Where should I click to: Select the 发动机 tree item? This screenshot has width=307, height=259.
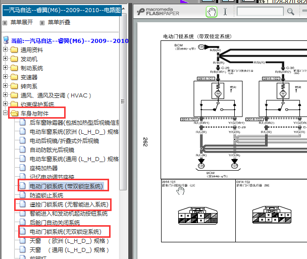(29, 59)
